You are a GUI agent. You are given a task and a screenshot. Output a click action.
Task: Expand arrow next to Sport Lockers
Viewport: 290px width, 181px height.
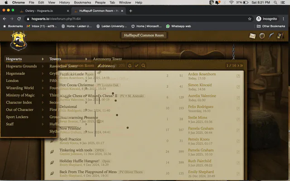(x=43, y=117)
